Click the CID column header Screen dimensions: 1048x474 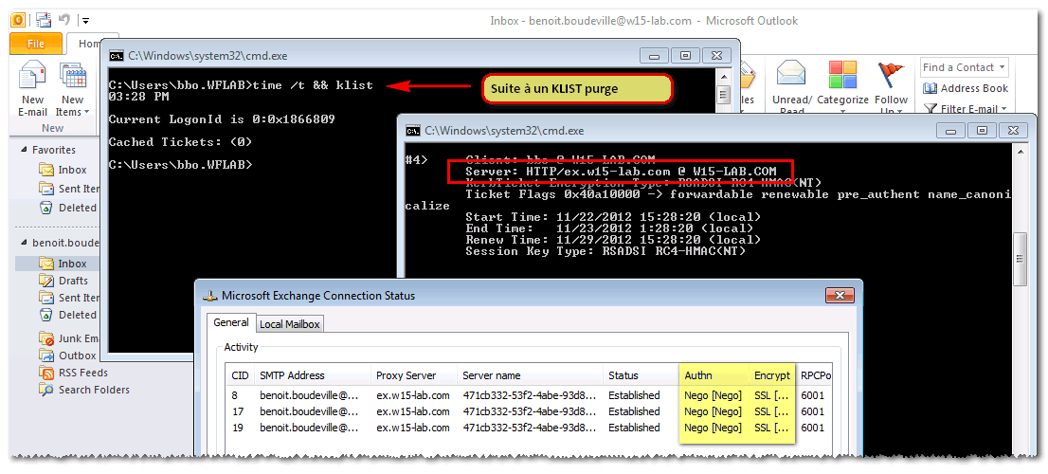(x=240, y=375)
